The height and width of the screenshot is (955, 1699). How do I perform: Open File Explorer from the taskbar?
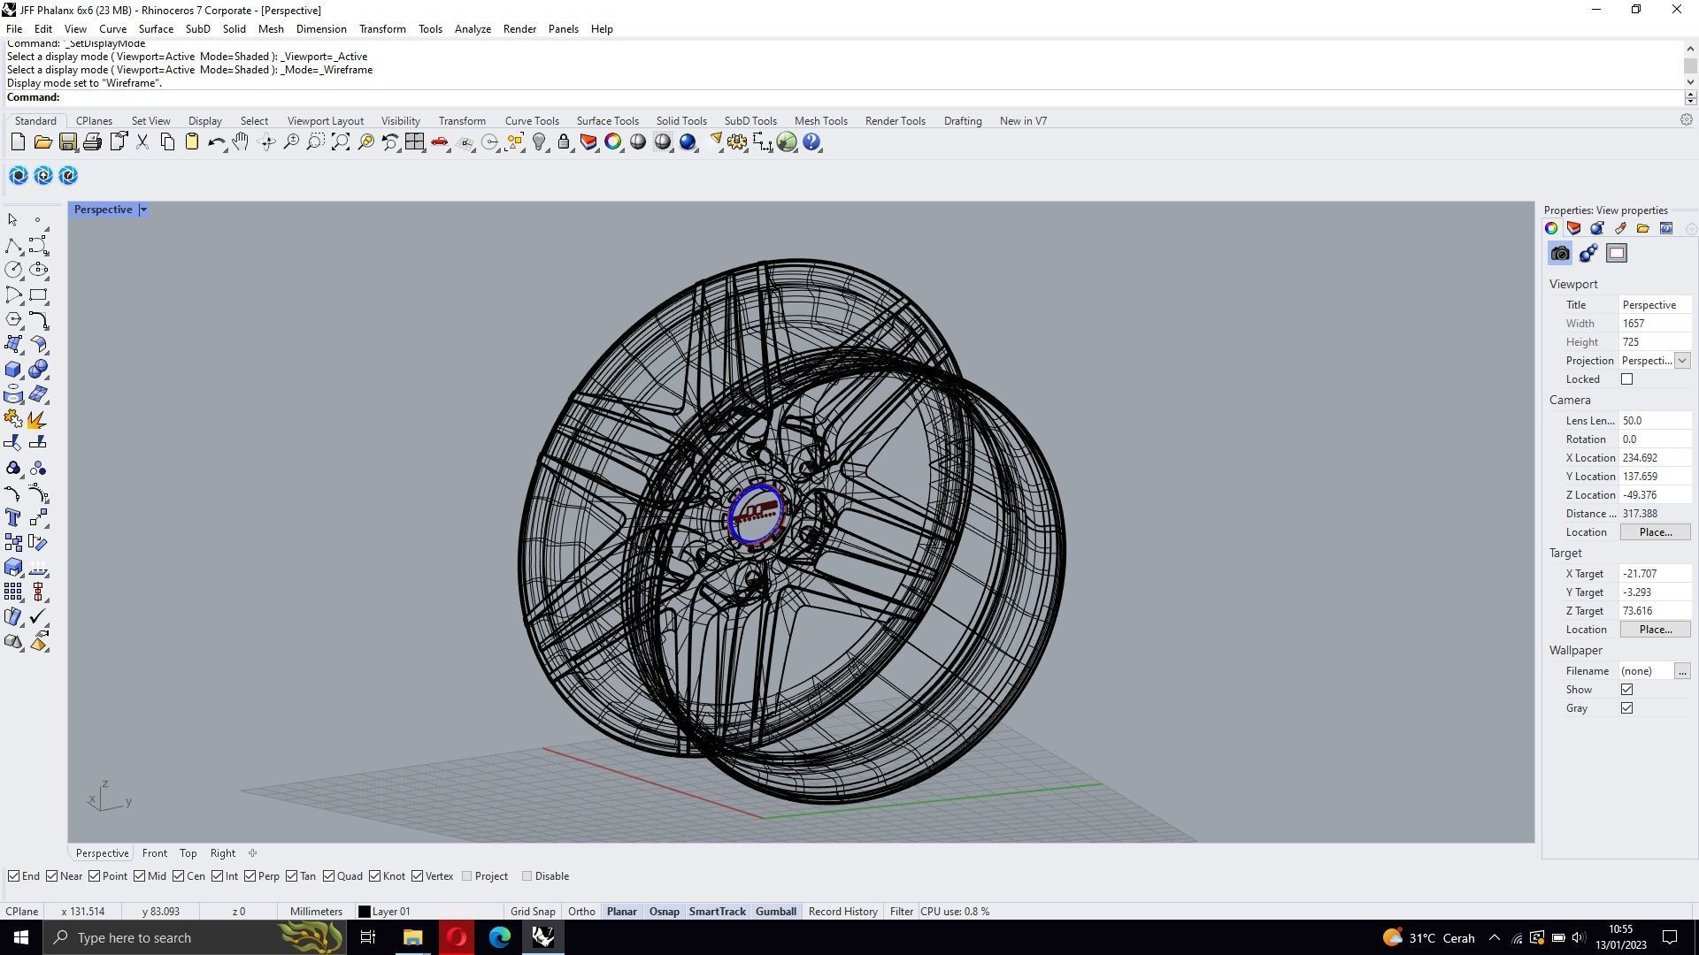pyautogui.click(x=412, y=937)
